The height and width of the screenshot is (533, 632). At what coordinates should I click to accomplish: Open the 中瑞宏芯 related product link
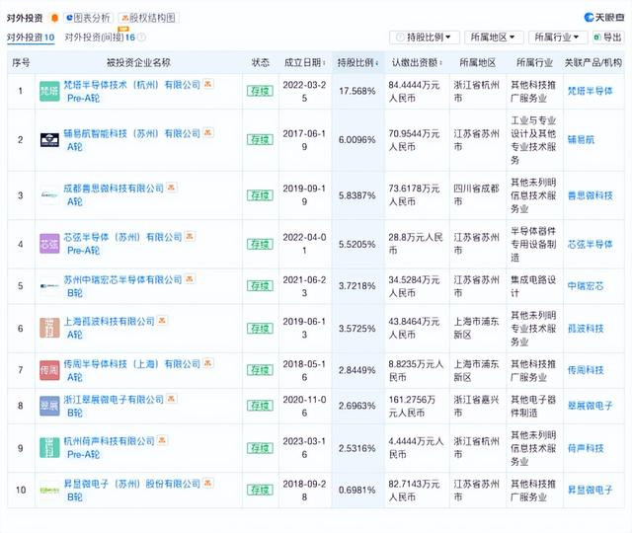tap(586, 286)
